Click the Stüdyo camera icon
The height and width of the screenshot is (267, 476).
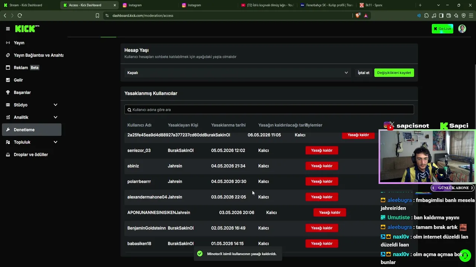(x=8, y=105)
